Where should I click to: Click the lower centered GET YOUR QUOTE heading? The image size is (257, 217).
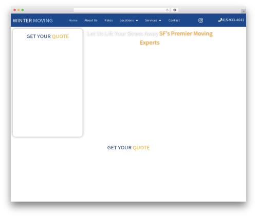point(128,148)
